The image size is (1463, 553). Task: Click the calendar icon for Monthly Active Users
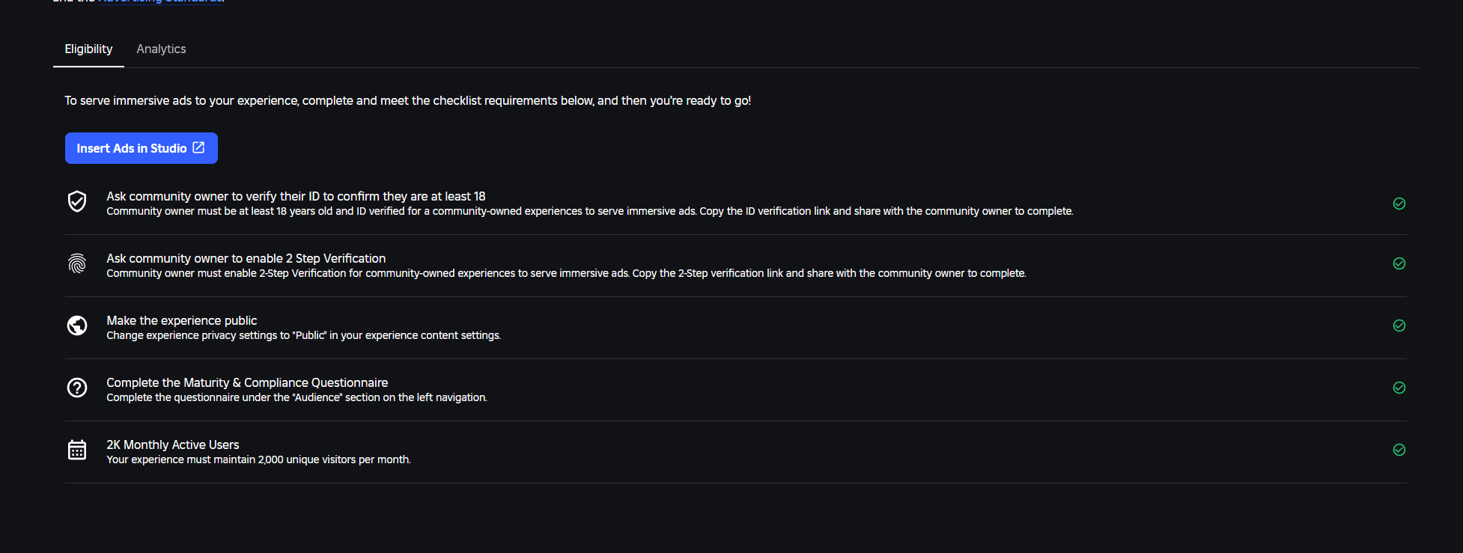(77, 450)
